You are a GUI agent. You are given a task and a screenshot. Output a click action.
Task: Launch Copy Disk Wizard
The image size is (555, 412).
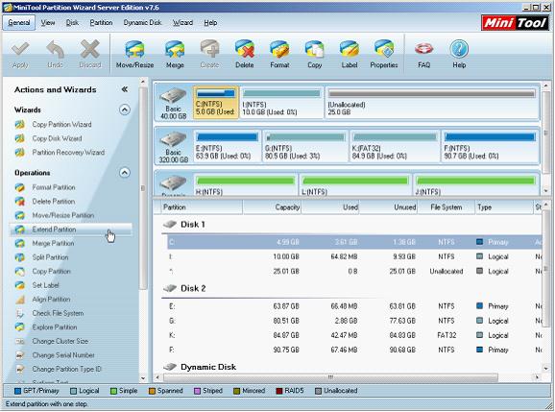(x=57, y=138)
